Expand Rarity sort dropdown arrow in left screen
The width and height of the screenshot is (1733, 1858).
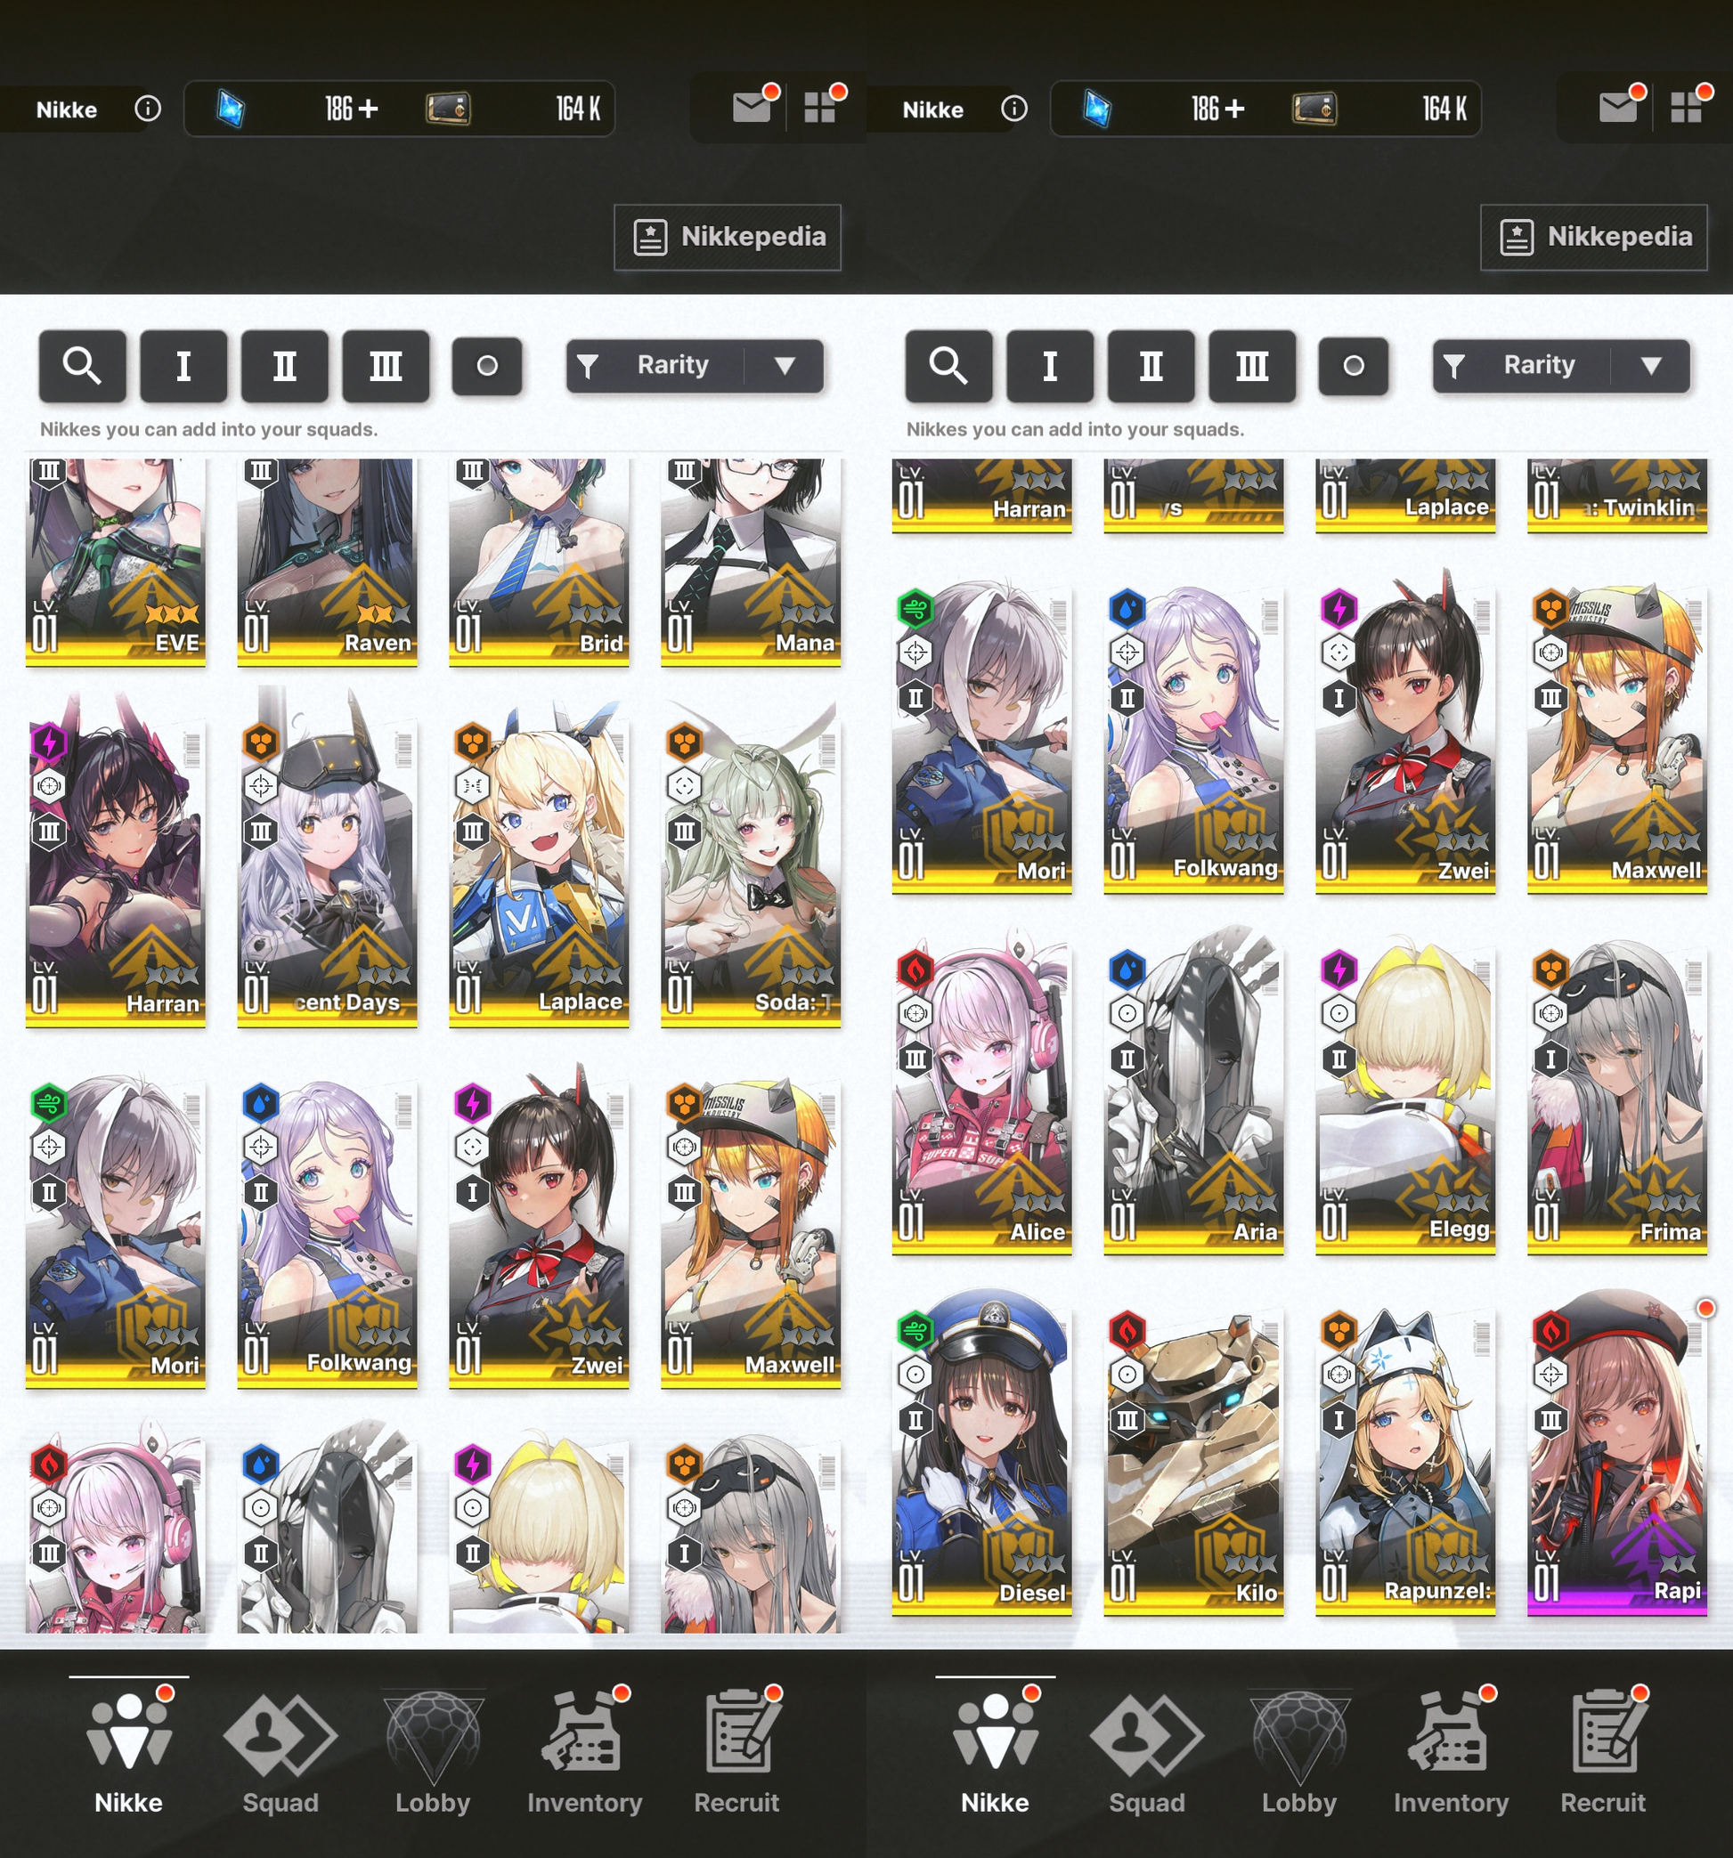(x=785, y=365)
